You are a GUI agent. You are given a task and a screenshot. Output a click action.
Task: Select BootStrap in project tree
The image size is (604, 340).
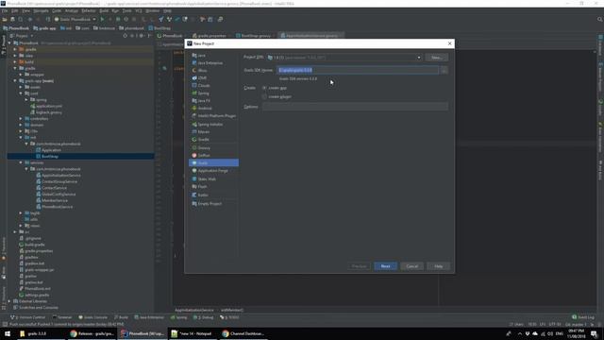pyautogui.click(x=50, y=157)
